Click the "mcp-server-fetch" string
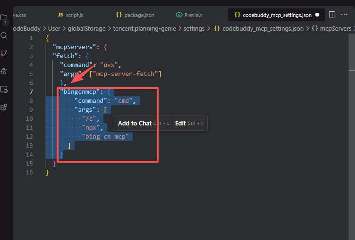The image size is (355, 240). tap(125, 74)
